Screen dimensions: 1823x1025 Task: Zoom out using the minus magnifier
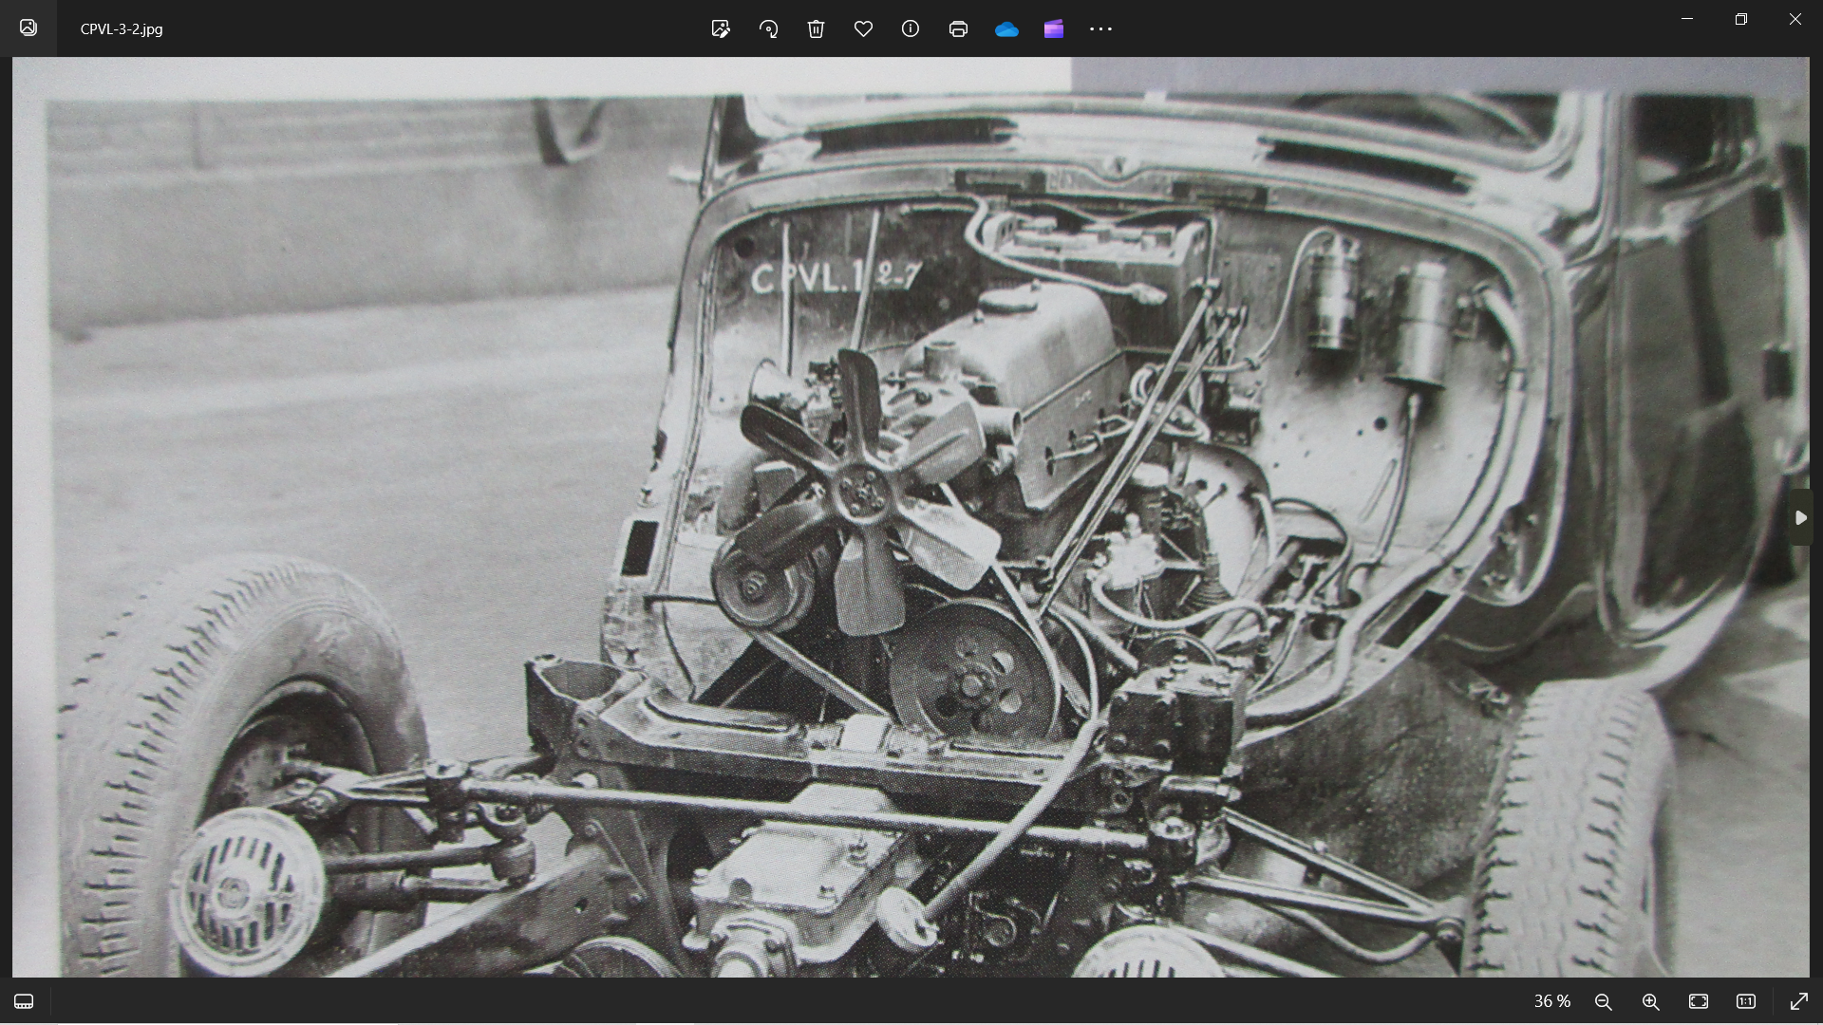point(1603,1001)
